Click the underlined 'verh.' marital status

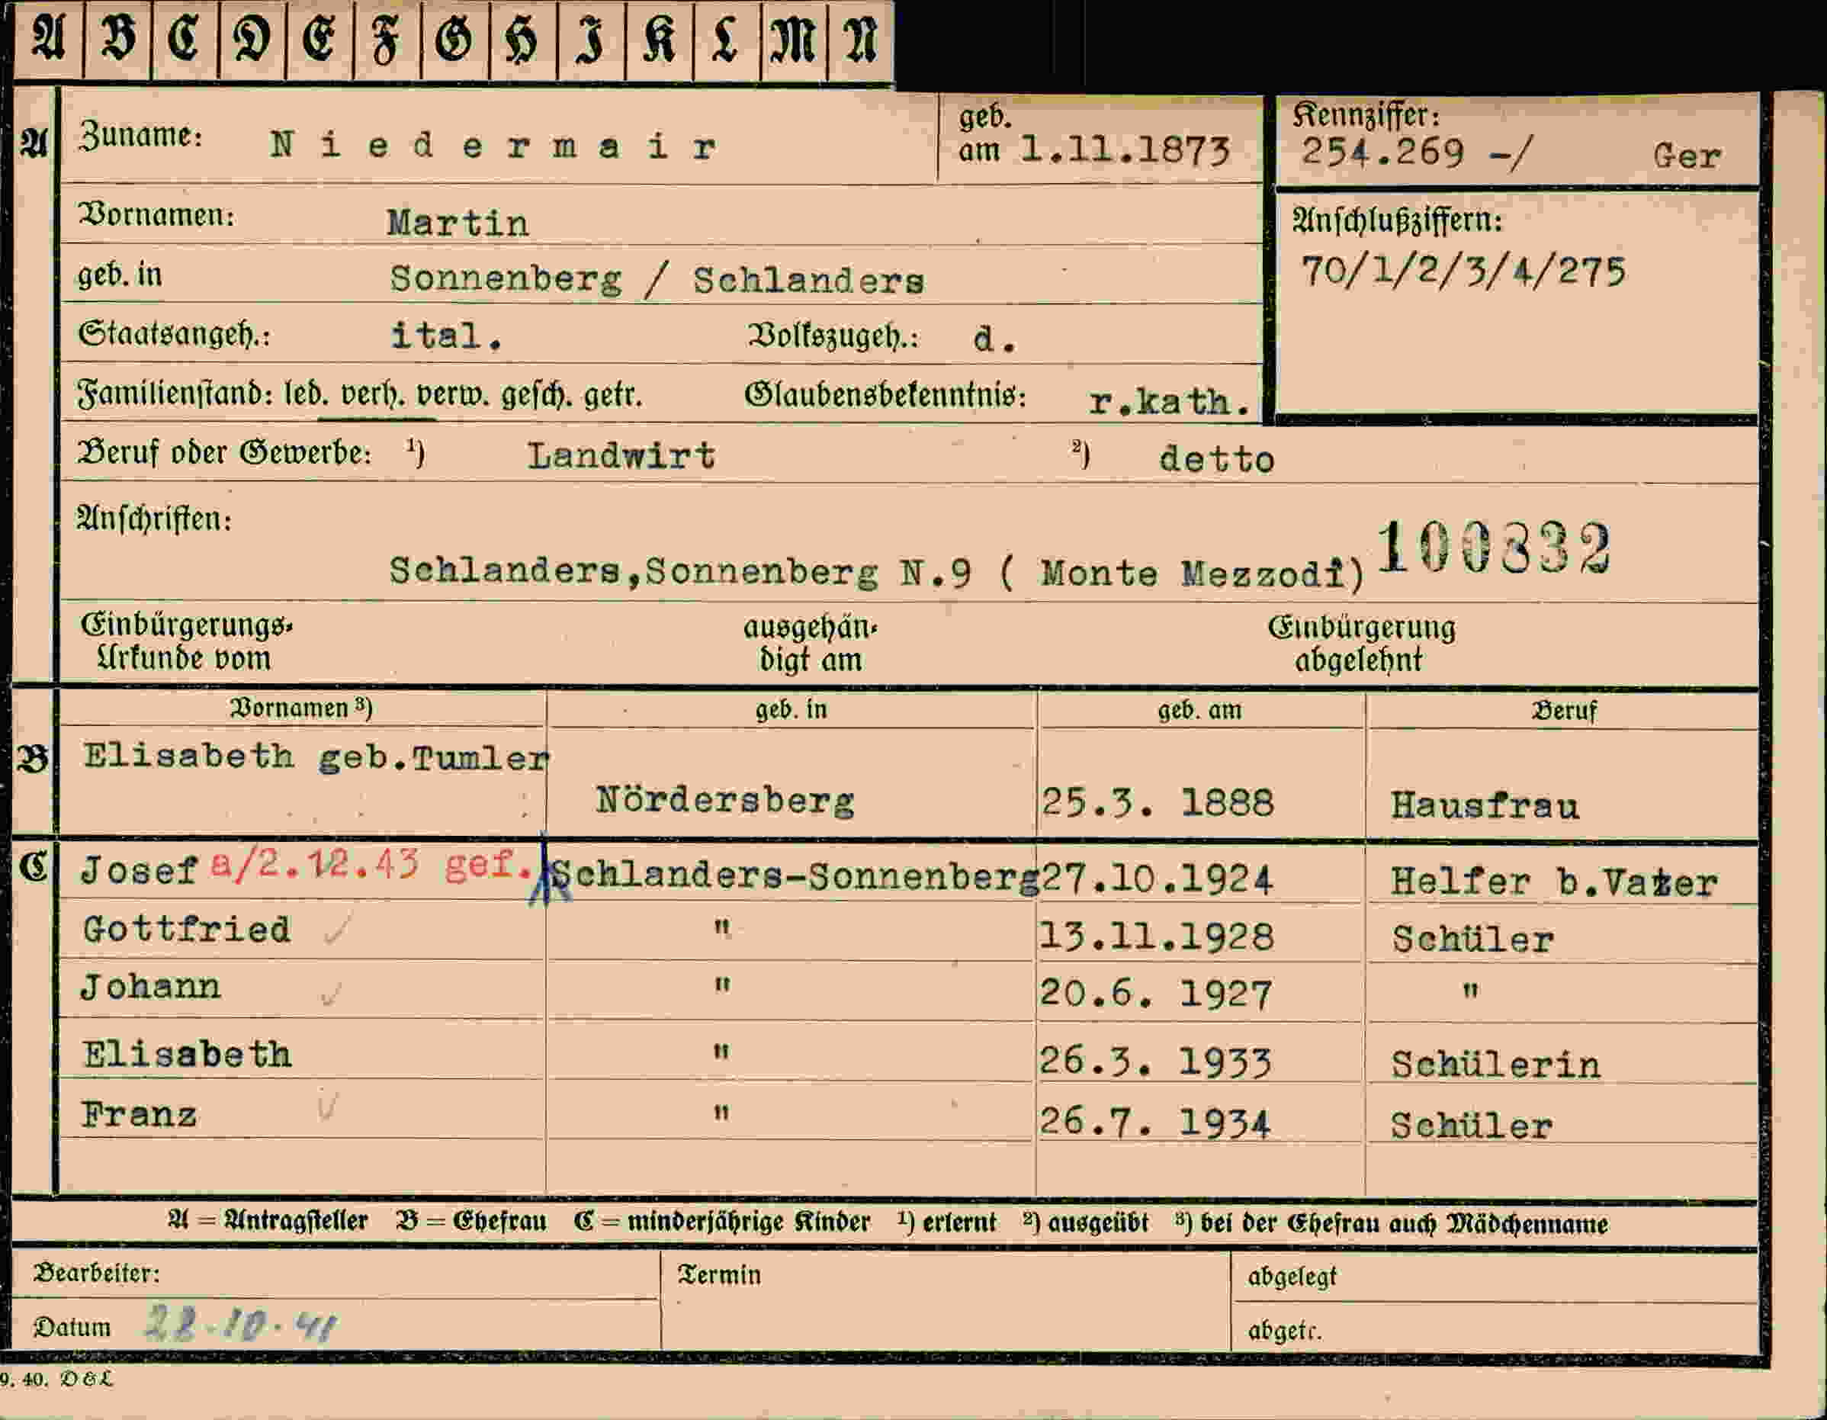[373, 394]
